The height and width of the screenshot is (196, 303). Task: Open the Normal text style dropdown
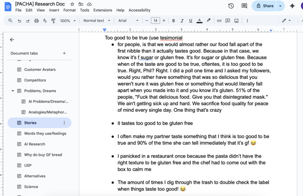point(97,20)
